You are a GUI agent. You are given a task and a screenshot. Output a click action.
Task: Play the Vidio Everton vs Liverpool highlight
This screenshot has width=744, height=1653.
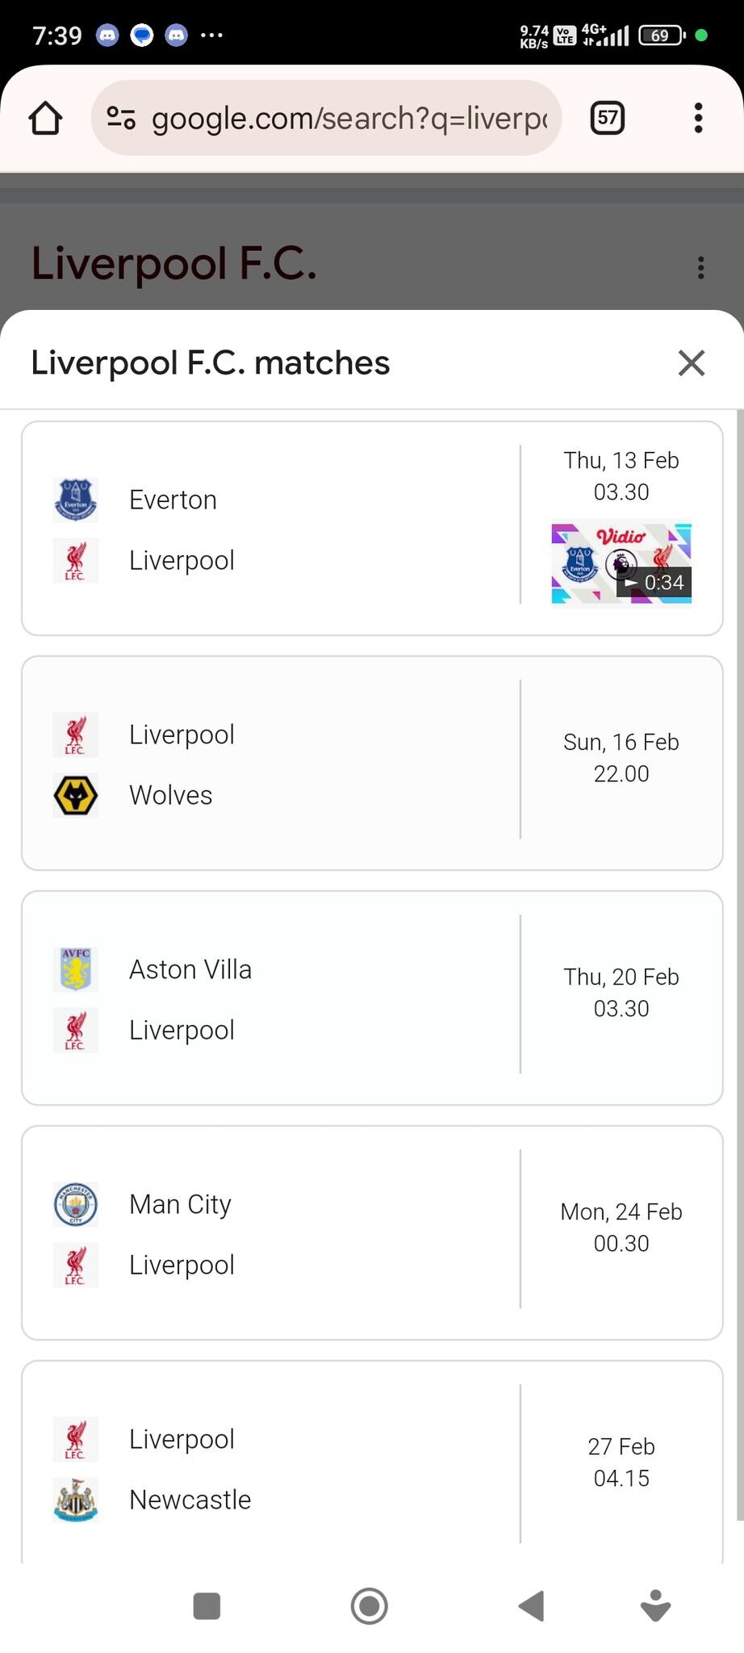[621, 563]
